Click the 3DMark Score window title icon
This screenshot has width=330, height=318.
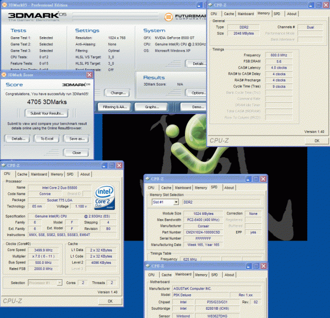tap(4, 75)
